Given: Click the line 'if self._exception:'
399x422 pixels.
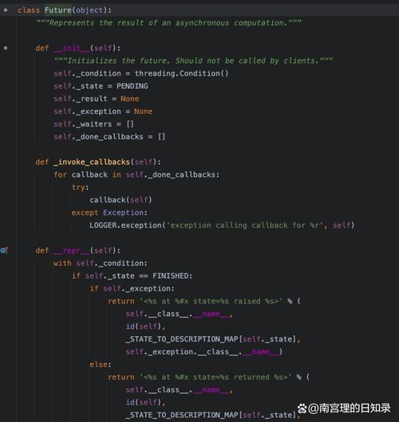Looking at the screenshot, I should coord(132,288).
